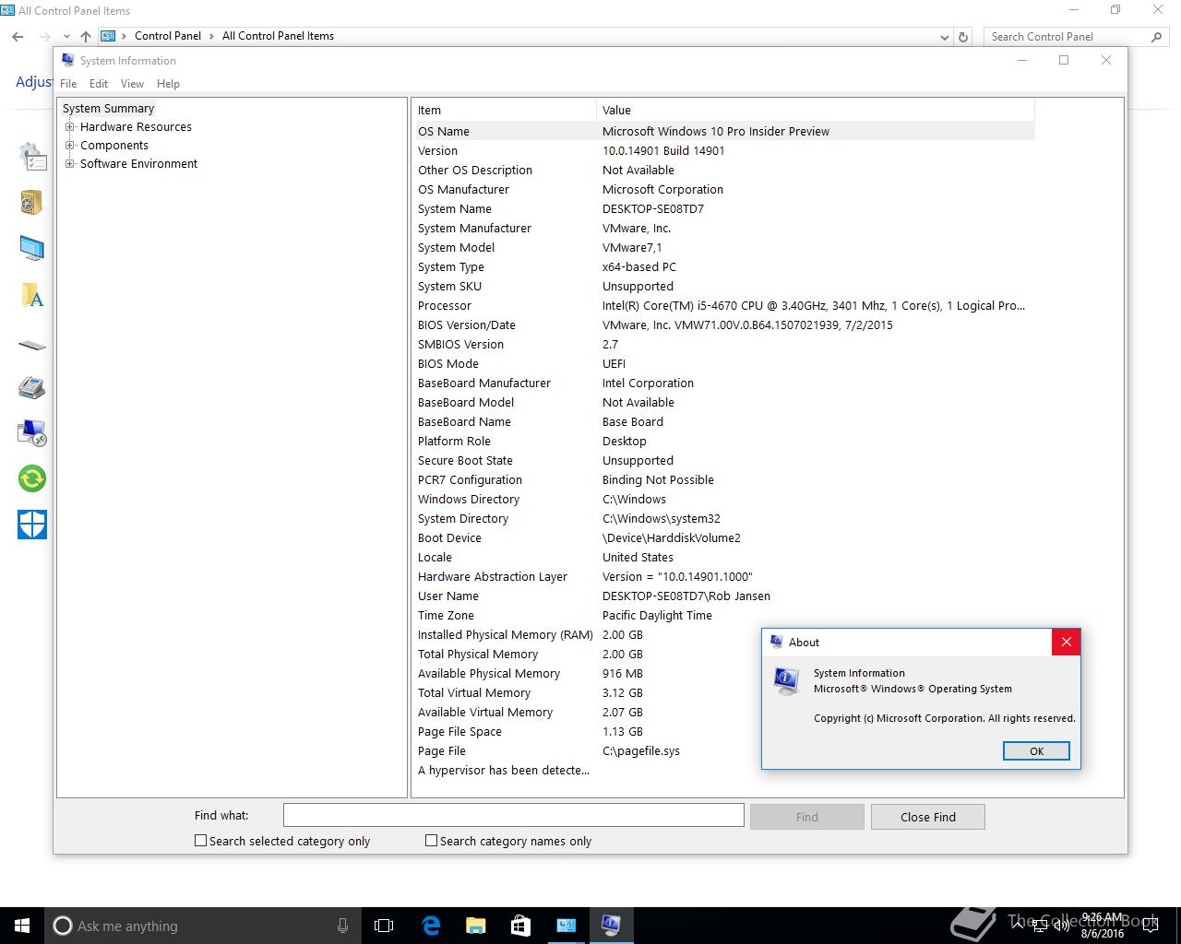Screen dimensions: 1181x944
Task: Click OK in the About dialog
Action: [1036, 751]
